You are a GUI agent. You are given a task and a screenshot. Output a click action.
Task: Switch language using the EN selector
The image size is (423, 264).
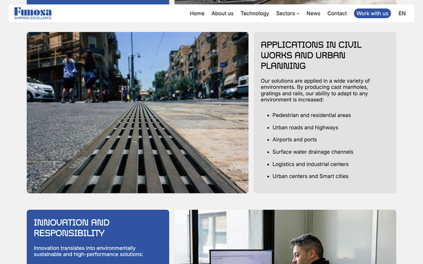coord(402,13)
